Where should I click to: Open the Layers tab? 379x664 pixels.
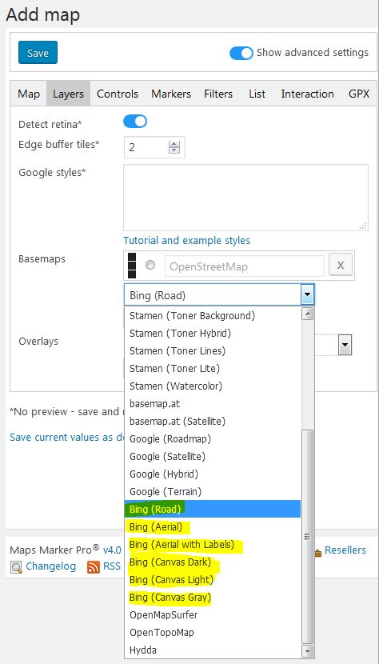[68, 94]
